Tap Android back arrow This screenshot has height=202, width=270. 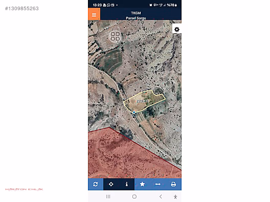(161, 196)
